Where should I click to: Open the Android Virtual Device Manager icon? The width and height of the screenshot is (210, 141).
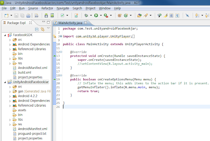[x=52, y=15]
